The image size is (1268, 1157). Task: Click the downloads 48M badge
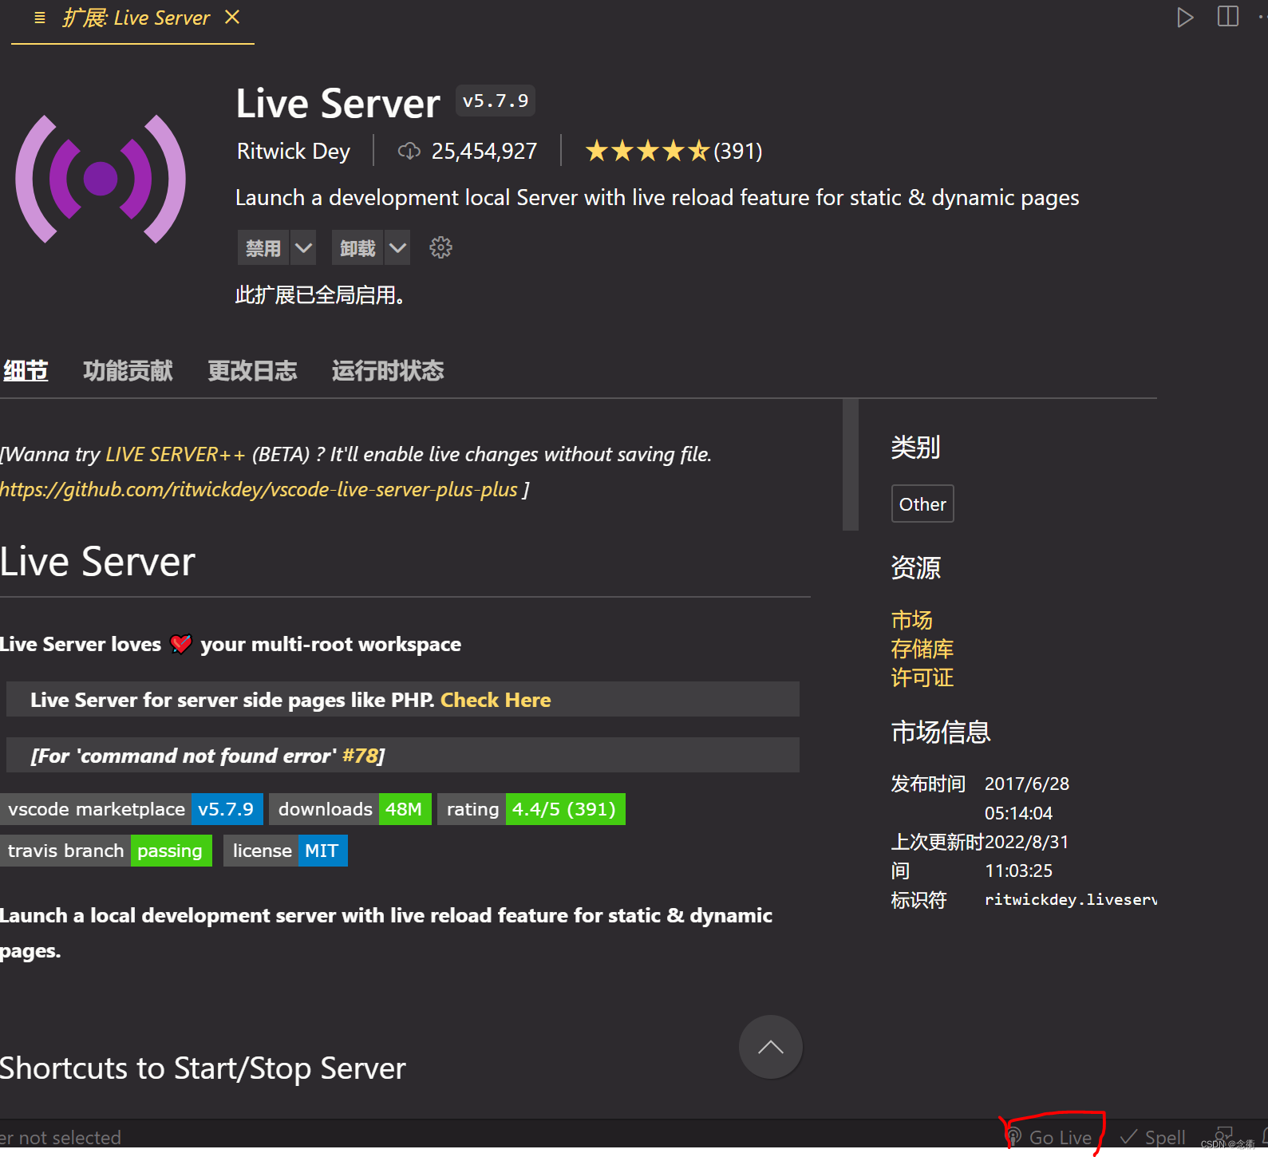[350, 809]
